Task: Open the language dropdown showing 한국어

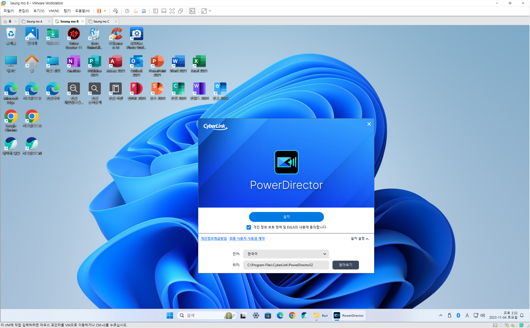Action: pos(286,254)
